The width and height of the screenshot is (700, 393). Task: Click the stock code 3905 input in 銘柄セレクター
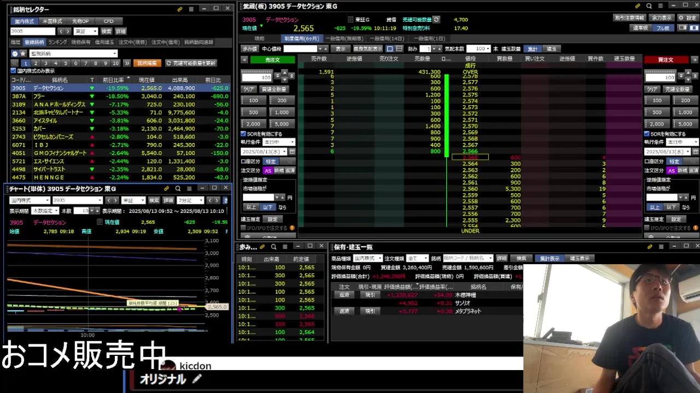pyautogui.click(x=33, y=31)
